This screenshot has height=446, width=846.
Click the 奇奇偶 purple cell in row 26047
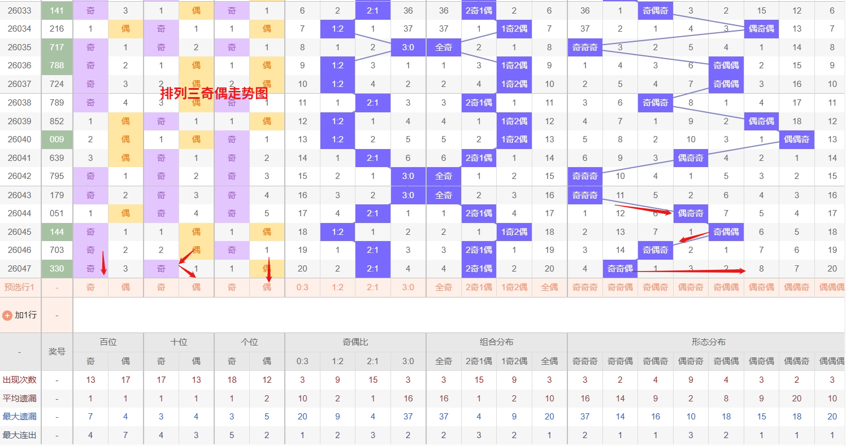pos(620,269)
